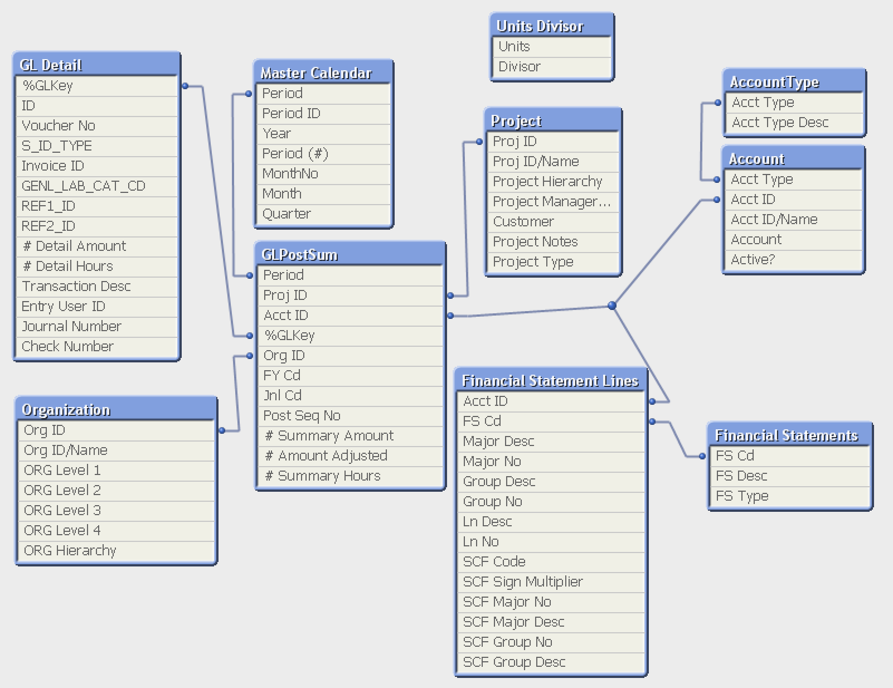Click Acct ID connector dot on GLPostSum
Viewport: 893px width, 688px height.
tap(450, 316)
